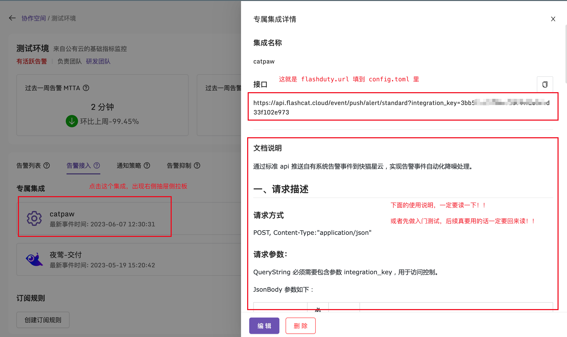Open help icon next to 告警抑制
Screen dimensions: 567x337
[x=197, y=165]
